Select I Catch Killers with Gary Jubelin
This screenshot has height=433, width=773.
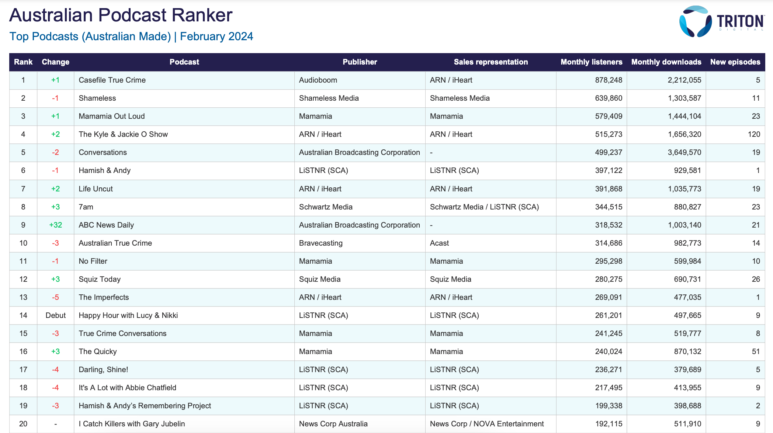(132, 424)
